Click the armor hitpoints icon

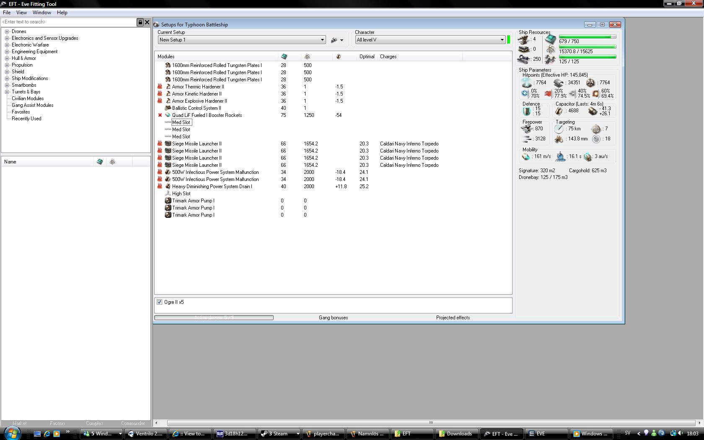[559, 83]
